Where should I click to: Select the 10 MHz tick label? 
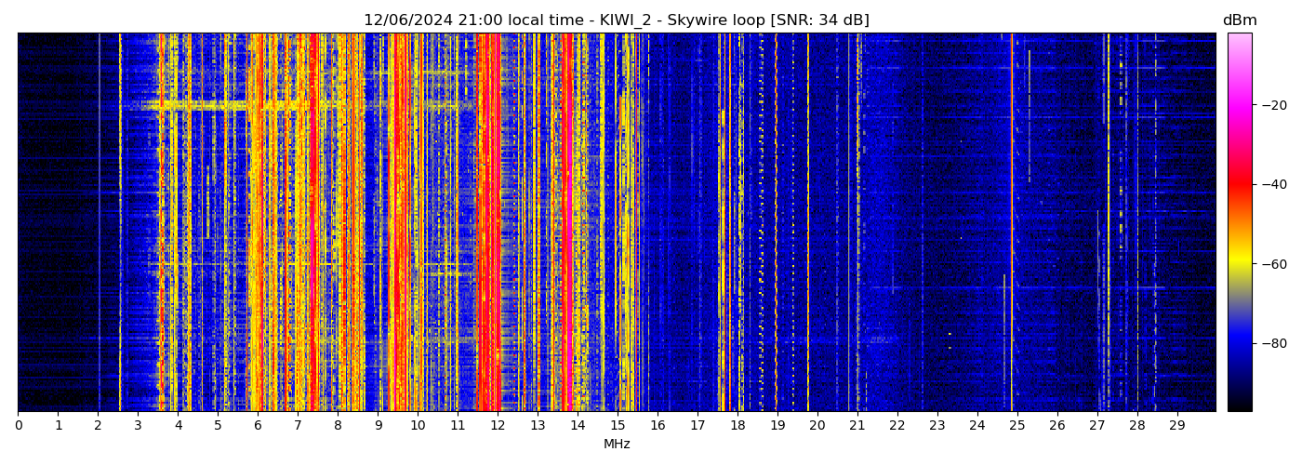point(418,425)
